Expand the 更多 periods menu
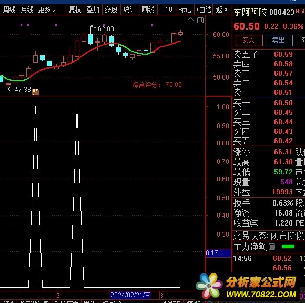 coord(47,9)
